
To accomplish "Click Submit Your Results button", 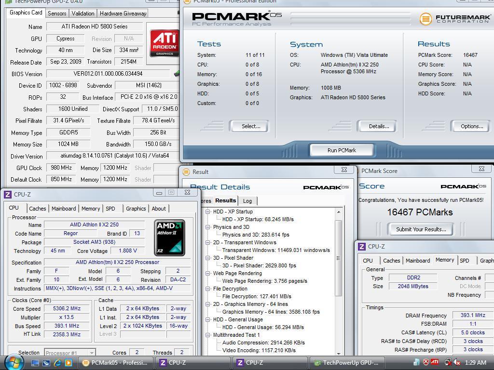I will coord(421,229).
